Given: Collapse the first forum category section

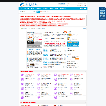Looking at the screenshot, I should (x=85, y=71).
